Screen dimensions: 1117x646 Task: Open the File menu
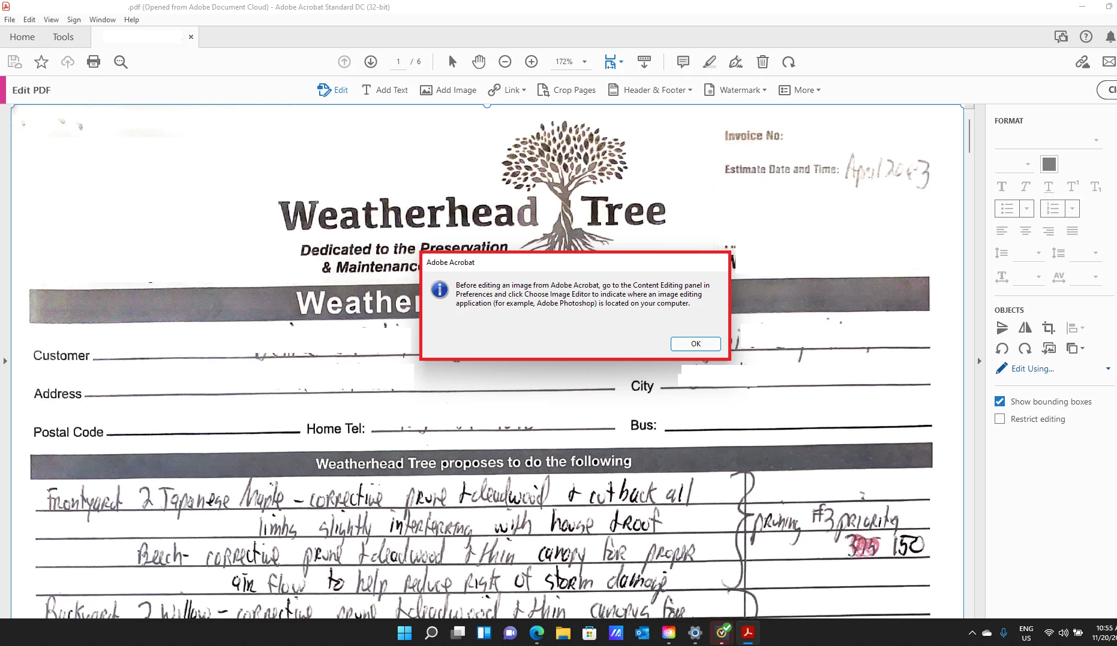coord(10,19)
